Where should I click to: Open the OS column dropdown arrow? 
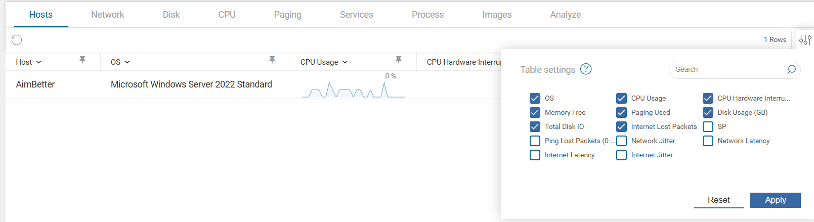127,62
